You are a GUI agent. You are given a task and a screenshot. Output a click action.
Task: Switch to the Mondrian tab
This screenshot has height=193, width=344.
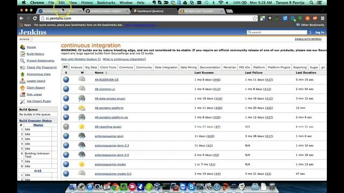(230, 68)
